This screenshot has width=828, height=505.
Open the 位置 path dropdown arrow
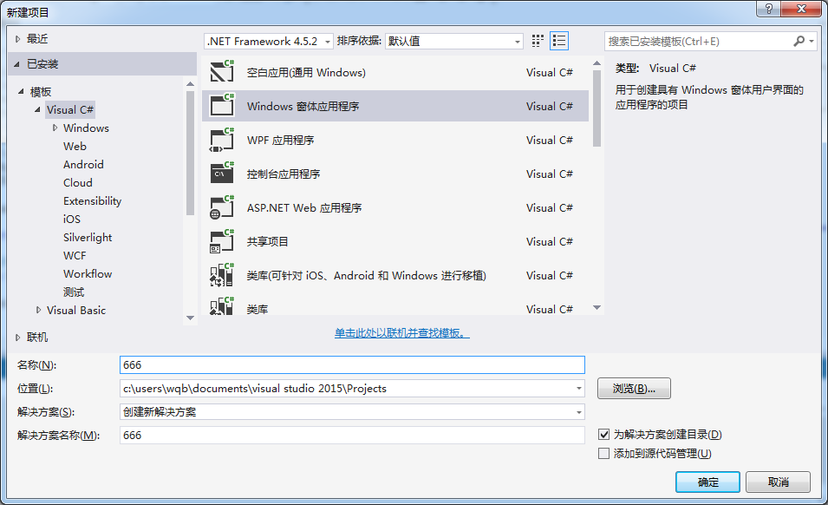click(579, 388)
